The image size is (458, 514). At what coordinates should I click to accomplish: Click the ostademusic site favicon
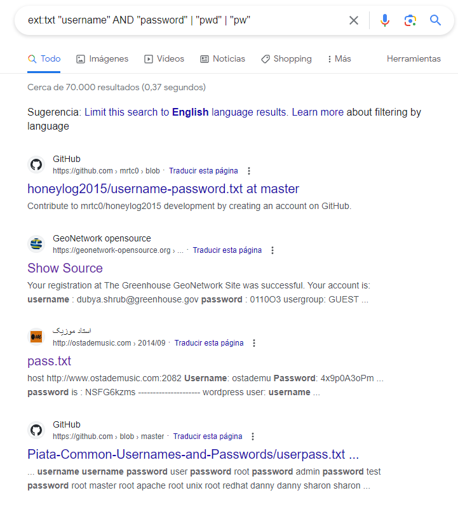pos(36,337)
